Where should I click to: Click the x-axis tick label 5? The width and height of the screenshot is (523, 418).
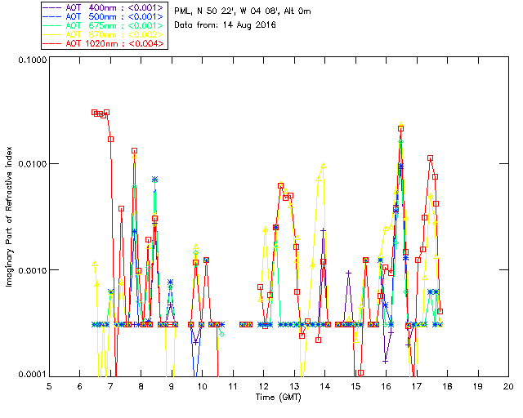[49, 386]
